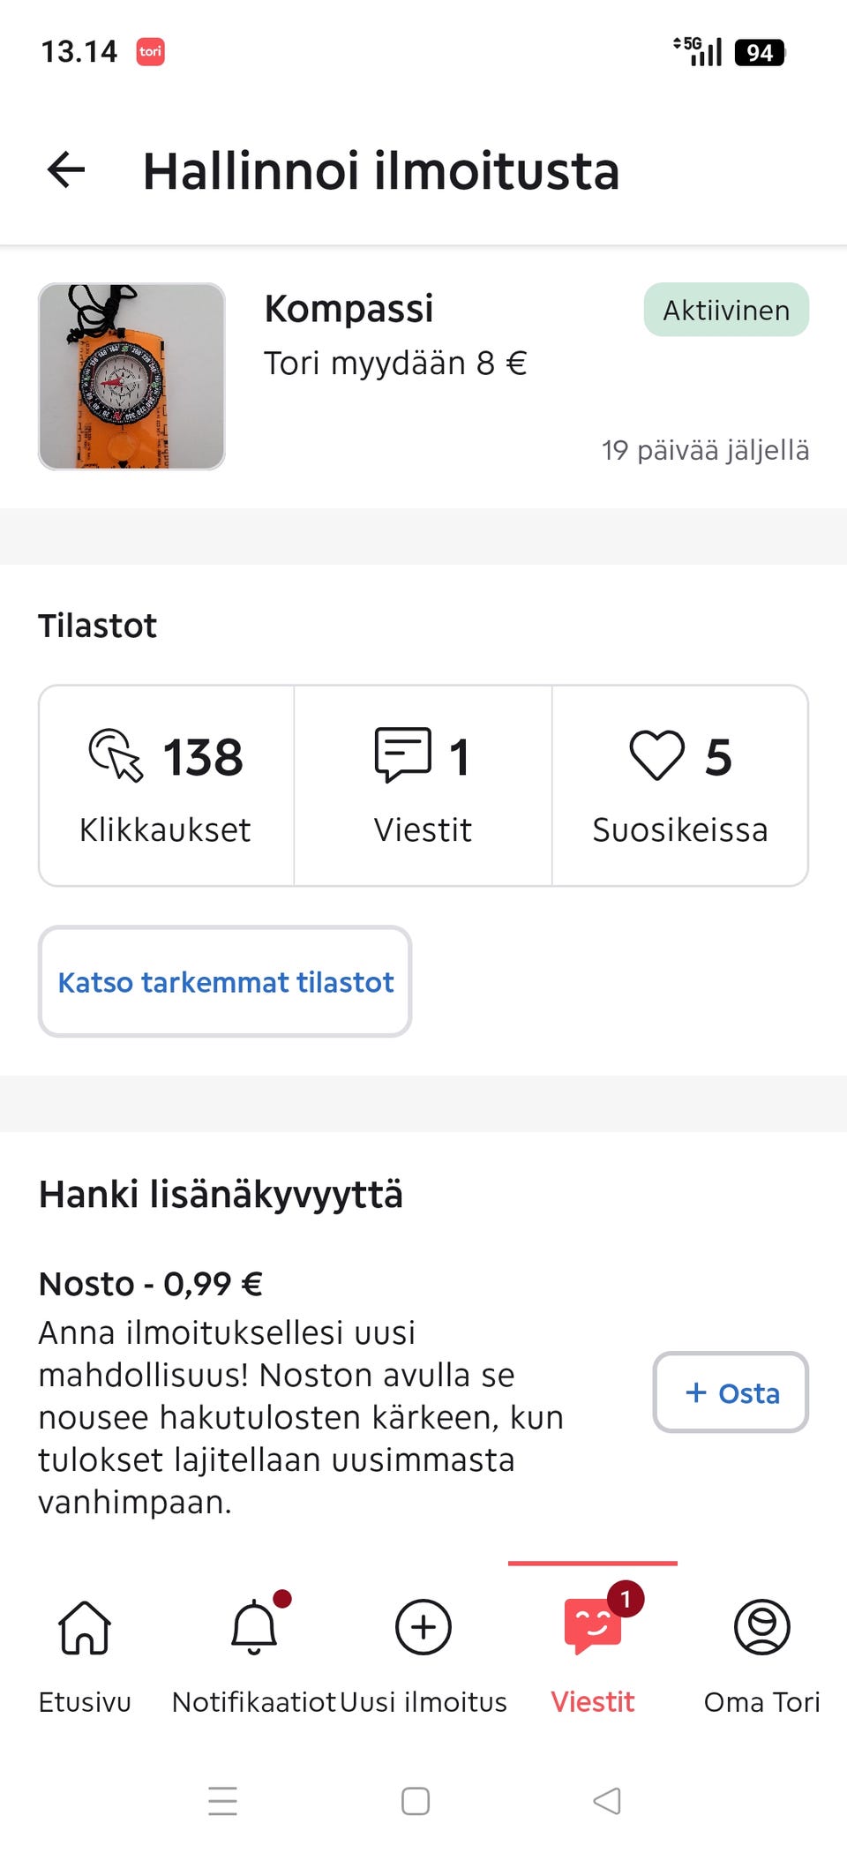This screenshot has height=1853, width=847.
Task: Select the Kompassi listing title
Action: click(x=349, y=309)
